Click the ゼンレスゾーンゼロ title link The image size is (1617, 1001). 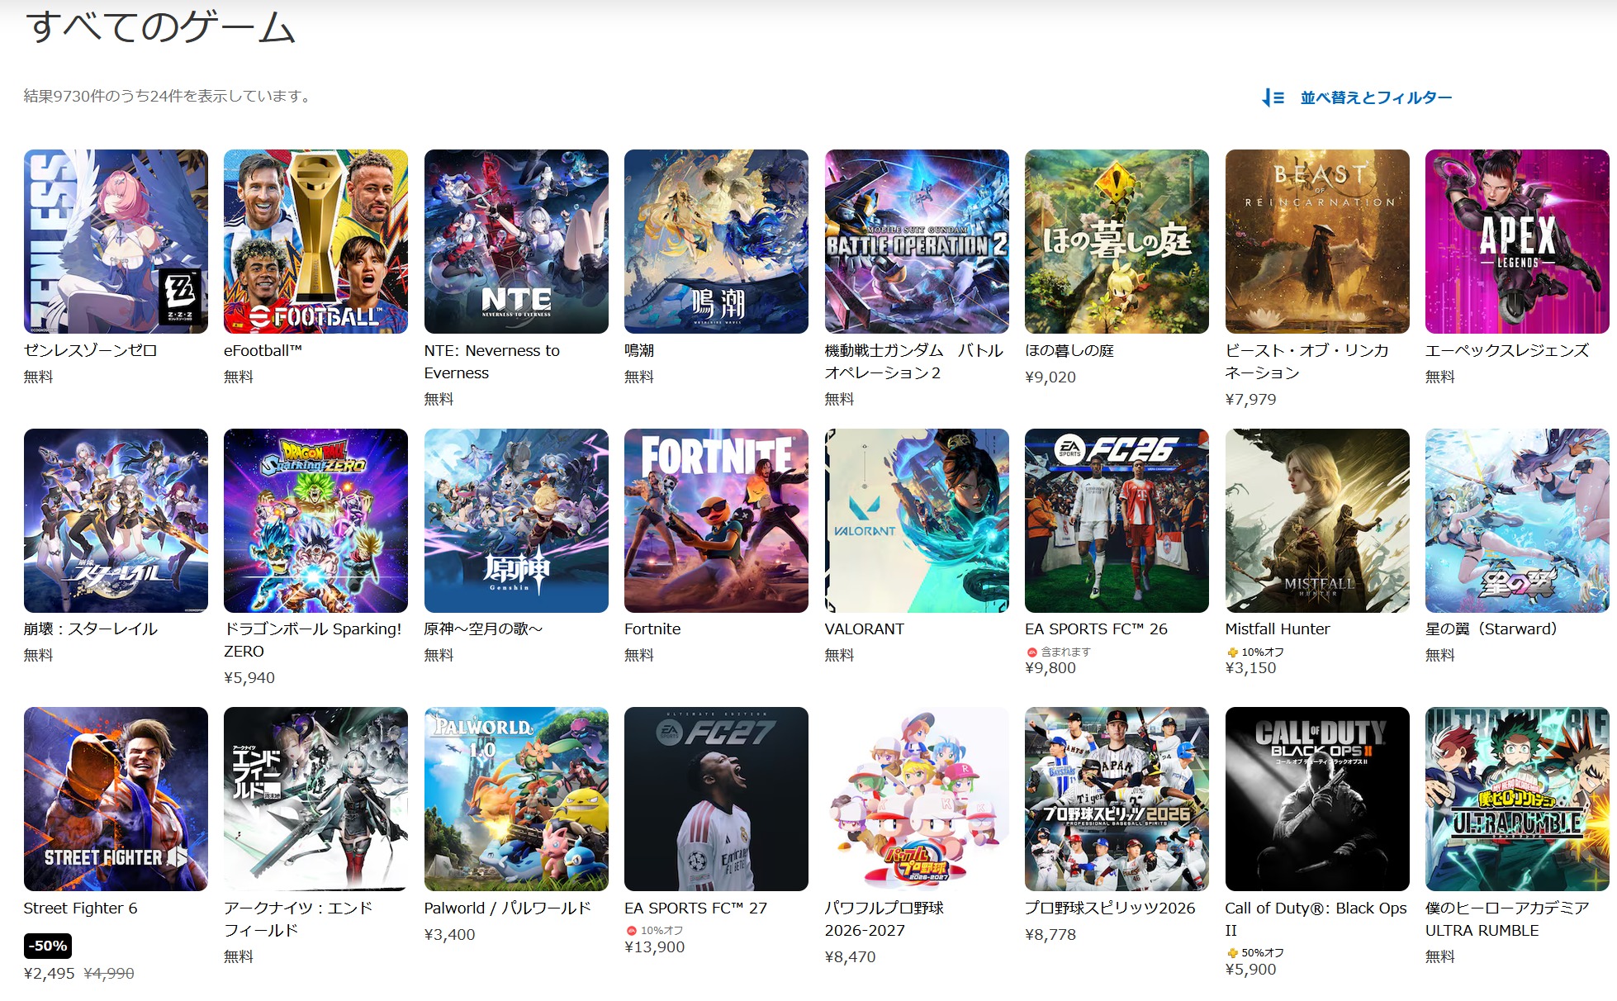(x=90, y=350)
